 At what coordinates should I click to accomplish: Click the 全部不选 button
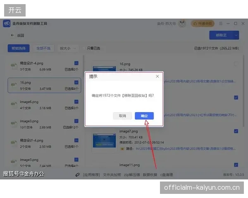click(43, 48)
